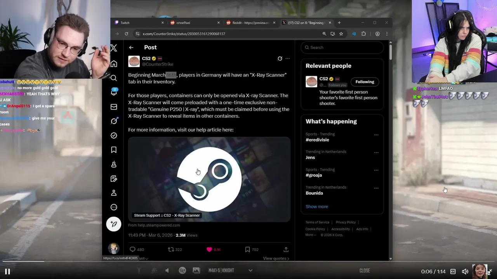Open the Explore magnifier icon in X sidebar

[x=114, y=78]
